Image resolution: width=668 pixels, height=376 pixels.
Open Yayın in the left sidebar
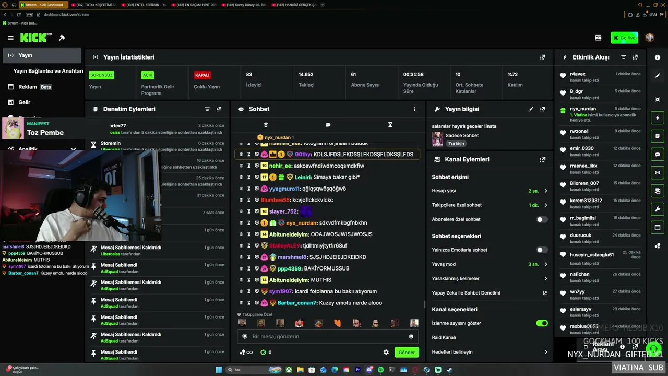[42, 55]
